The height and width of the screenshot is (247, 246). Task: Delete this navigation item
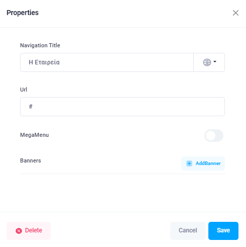pyautogui.click(x=29, y=231)
